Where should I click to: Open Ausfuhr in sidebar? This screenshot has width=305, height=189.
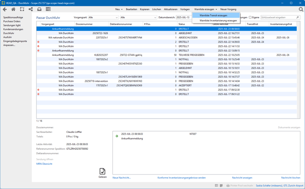(7, 37)
